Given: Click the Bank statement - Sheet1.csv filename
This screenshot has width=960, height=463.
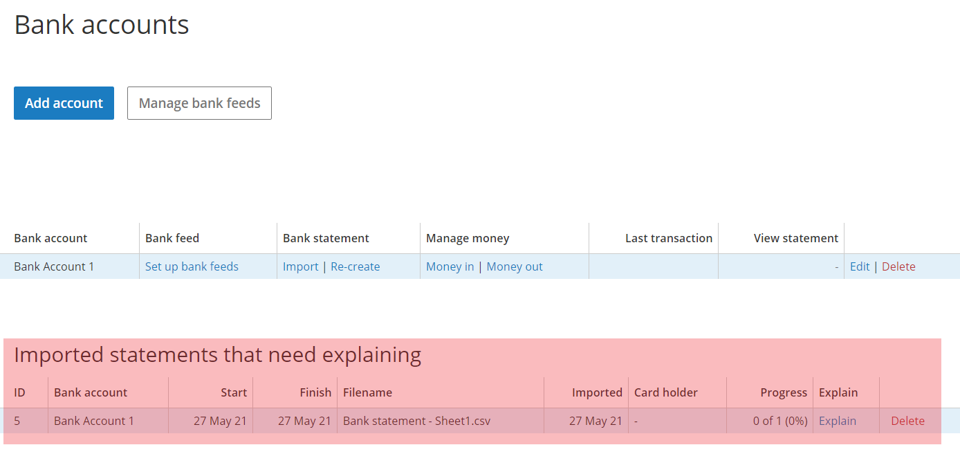Looking at the screenshot, I should pyautogui.click(x=416, y=421).
